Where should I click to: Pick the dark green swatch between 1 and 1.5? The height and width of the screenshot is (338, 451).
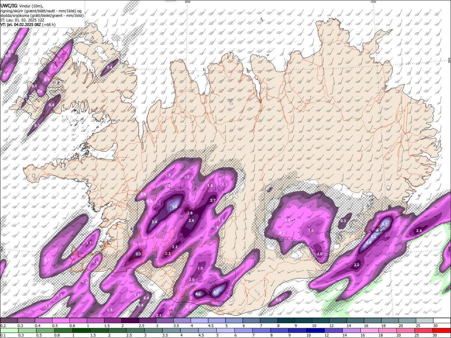point(81,331)
